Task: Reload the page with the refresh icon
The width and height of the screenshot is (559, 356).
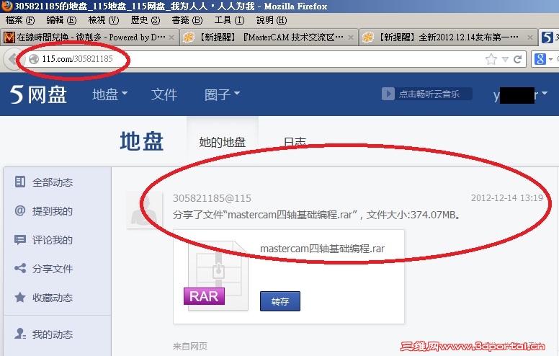Action: [x=518, y=59]
